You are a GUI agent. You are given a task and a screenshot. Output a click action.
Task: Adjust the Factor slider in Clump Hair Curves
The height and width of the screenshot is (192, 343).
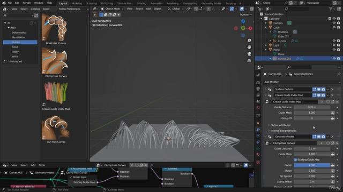(312, 165)
